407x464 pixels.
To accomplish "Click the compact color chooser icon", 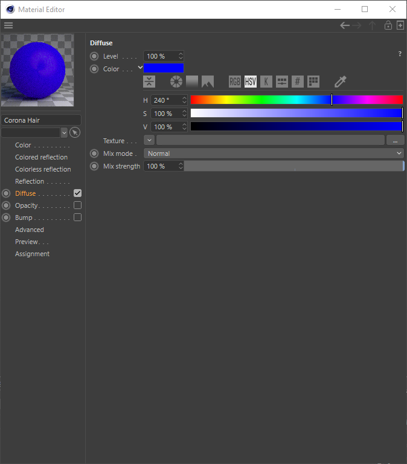I will point(149,82).
